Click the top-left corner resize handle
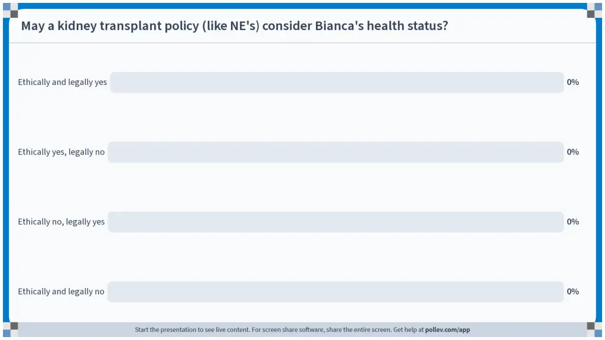 coord(11,11)
